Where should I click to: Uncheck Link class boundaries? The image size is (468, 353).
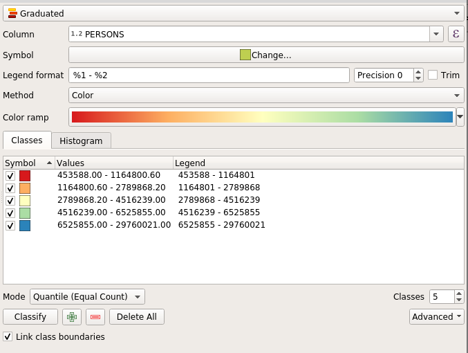point(8,336)
